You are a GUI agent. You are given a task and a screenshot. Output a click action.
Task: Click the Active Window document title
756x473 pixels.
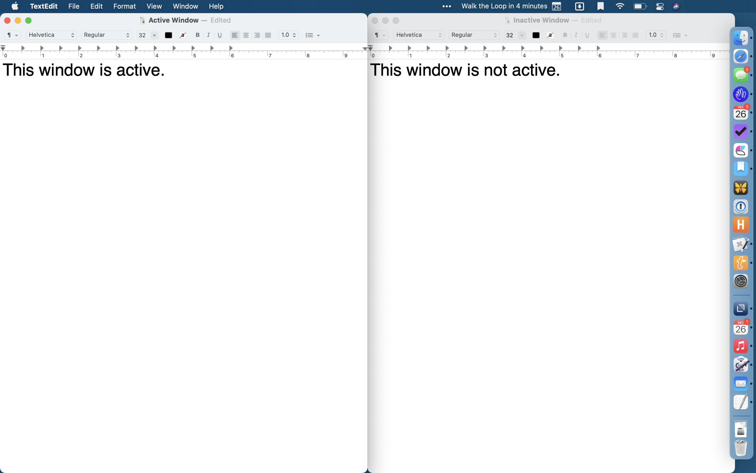tap(174, 20)
